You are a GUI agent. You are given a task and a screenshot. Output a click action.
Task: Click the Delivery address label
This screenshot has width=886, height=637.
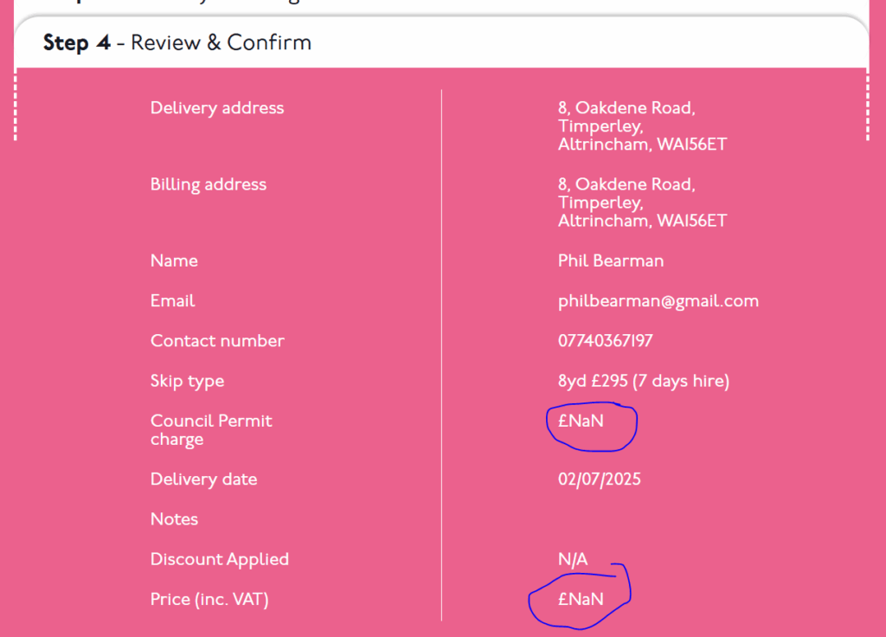(x=217, y=108)
